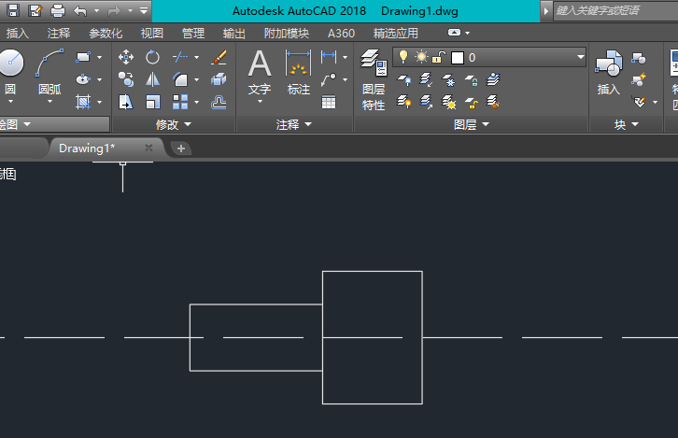Click the Dimension tool icon
This screenshot has height=438, width=678.
click(298, 63)
